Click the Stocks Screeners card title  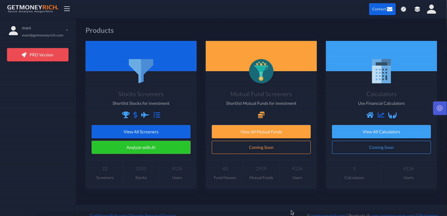(x=141, y=94)
